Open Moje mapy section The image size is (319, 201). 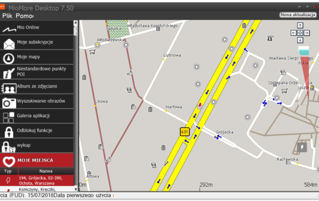pos(36,57)
